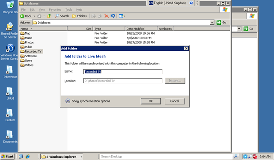Sort by the Size column header
The width and height of the screenshot is (274, 160).
pos(80,29)
